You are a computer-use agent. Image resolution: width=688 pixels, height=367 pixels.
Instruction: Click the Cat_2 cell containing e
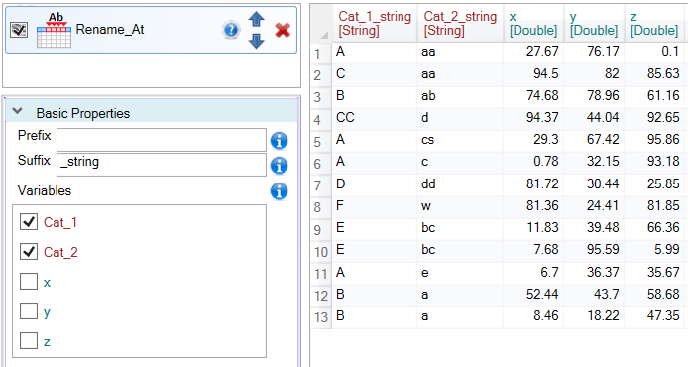click(460, 272)
